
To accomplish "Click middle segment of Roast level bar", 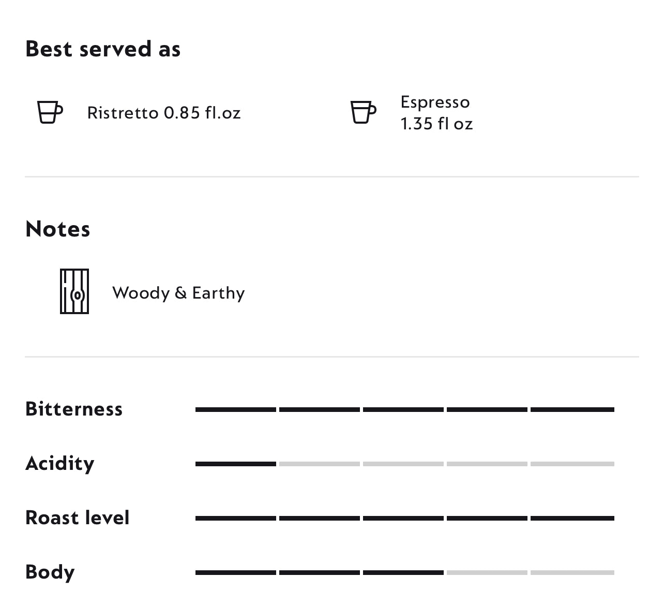I will point(403,518).
